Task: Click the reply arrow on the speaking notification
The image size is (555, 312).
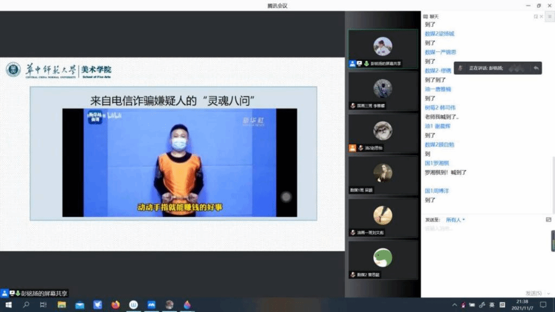Action: tap(535, 68)
